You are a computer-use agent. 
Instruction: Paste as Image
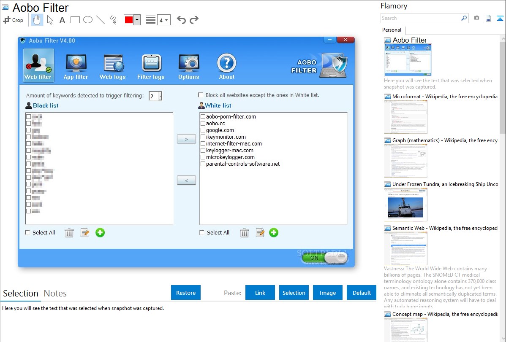coord(327,293)
